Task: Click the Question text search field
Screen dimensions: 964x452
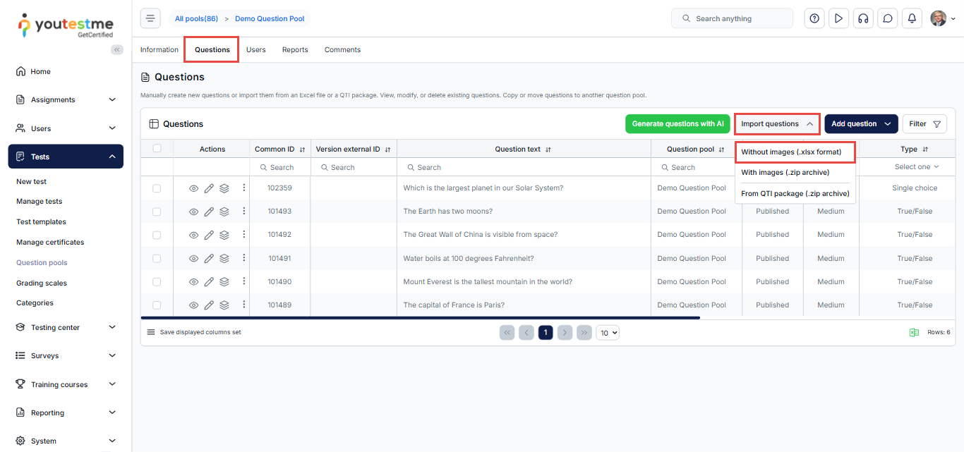Action: pyautogui.click(x=524, y=168)
